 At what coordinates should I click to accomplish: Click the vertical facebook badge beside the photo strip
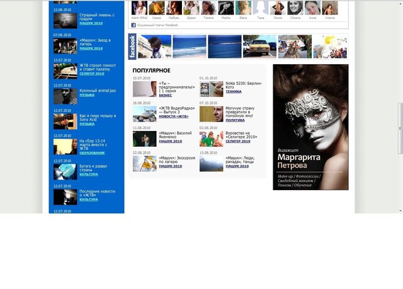pyautogui.click(x=132, y=47)
